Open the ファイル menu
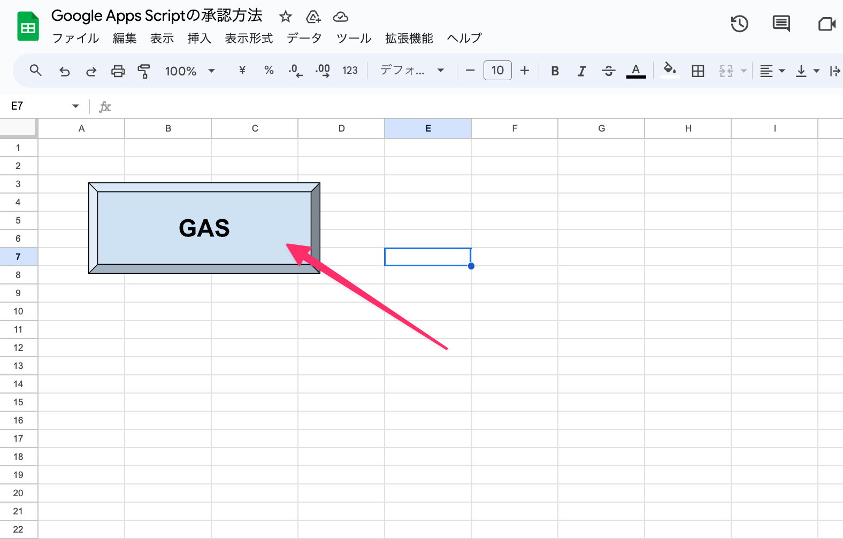The height and width of the screenshot is (539, 843). (x=75, y=38)
